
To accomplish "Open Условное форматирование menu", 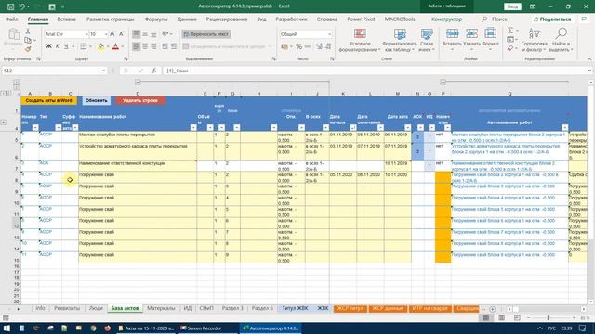I will tap(360, 40).
